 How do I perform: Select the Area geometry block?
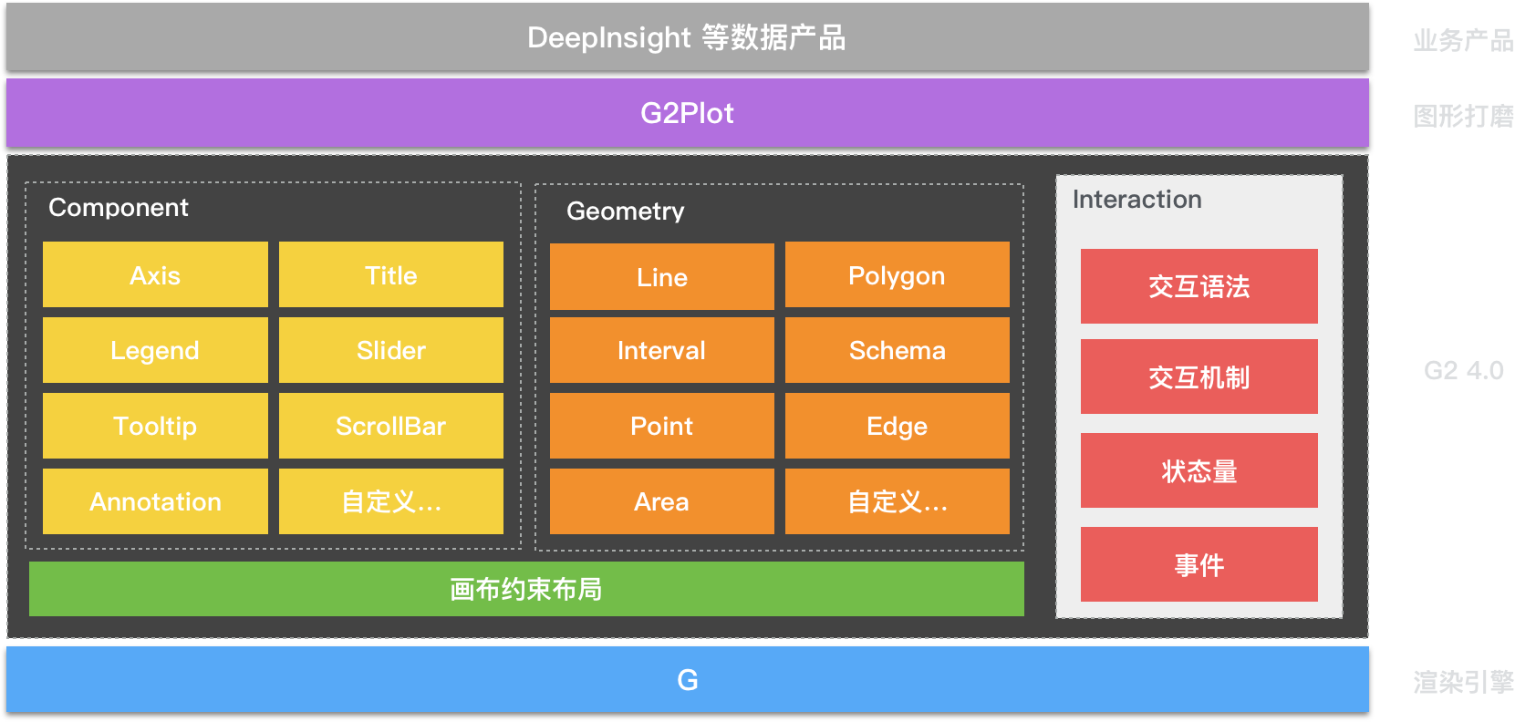[x=661, y=501]
